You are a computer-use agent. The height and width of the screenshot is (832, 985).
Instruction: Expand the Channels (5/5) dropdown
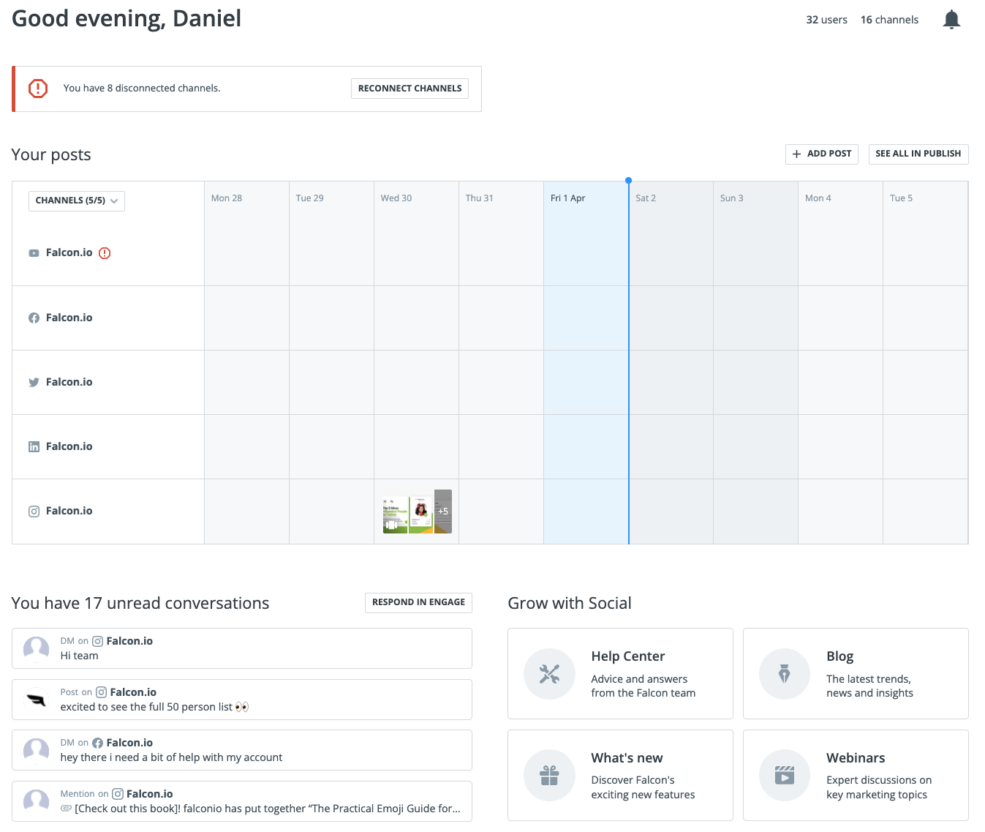(x=77, y=200)
